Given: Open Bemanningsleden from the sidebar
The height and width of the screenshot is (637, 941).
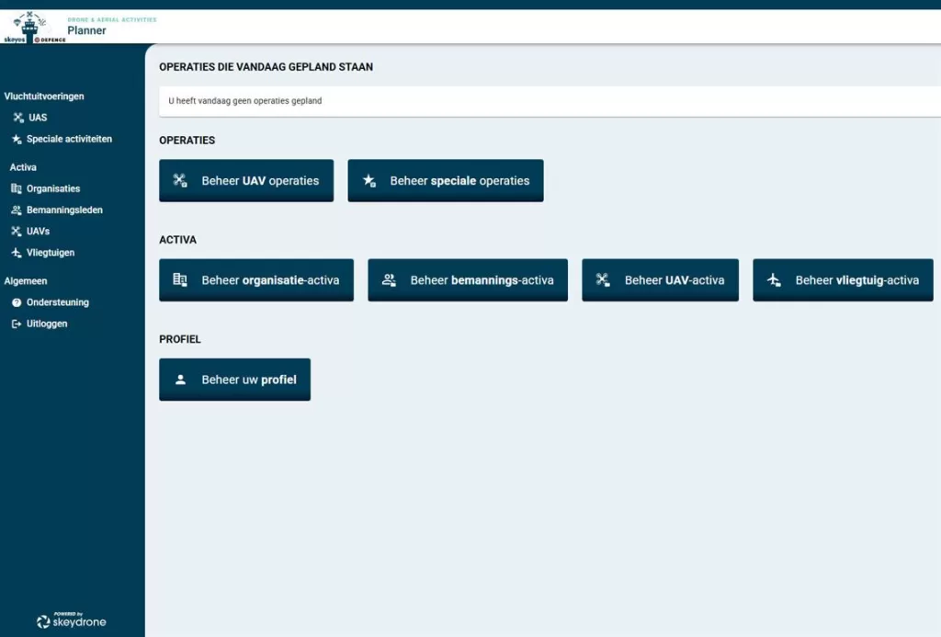Looking at the screenshot, I should (64, 210).
